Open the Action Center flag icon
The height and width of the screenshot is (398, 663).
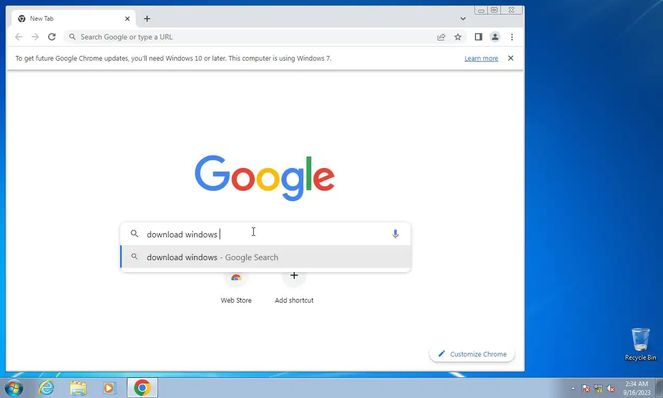coord(586,388)
